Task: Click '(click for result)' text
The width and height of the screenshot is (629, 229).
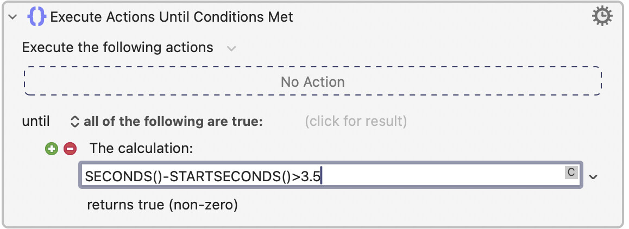Action: coord(356,120)
